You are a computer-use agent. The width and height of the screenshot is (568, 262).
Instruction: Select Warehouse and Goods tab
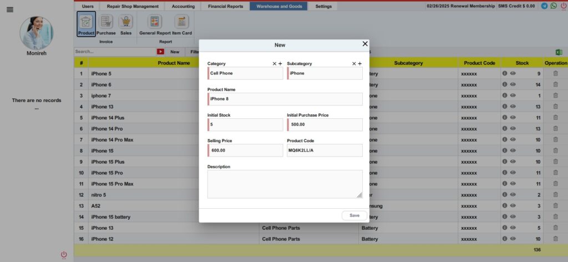279,6
